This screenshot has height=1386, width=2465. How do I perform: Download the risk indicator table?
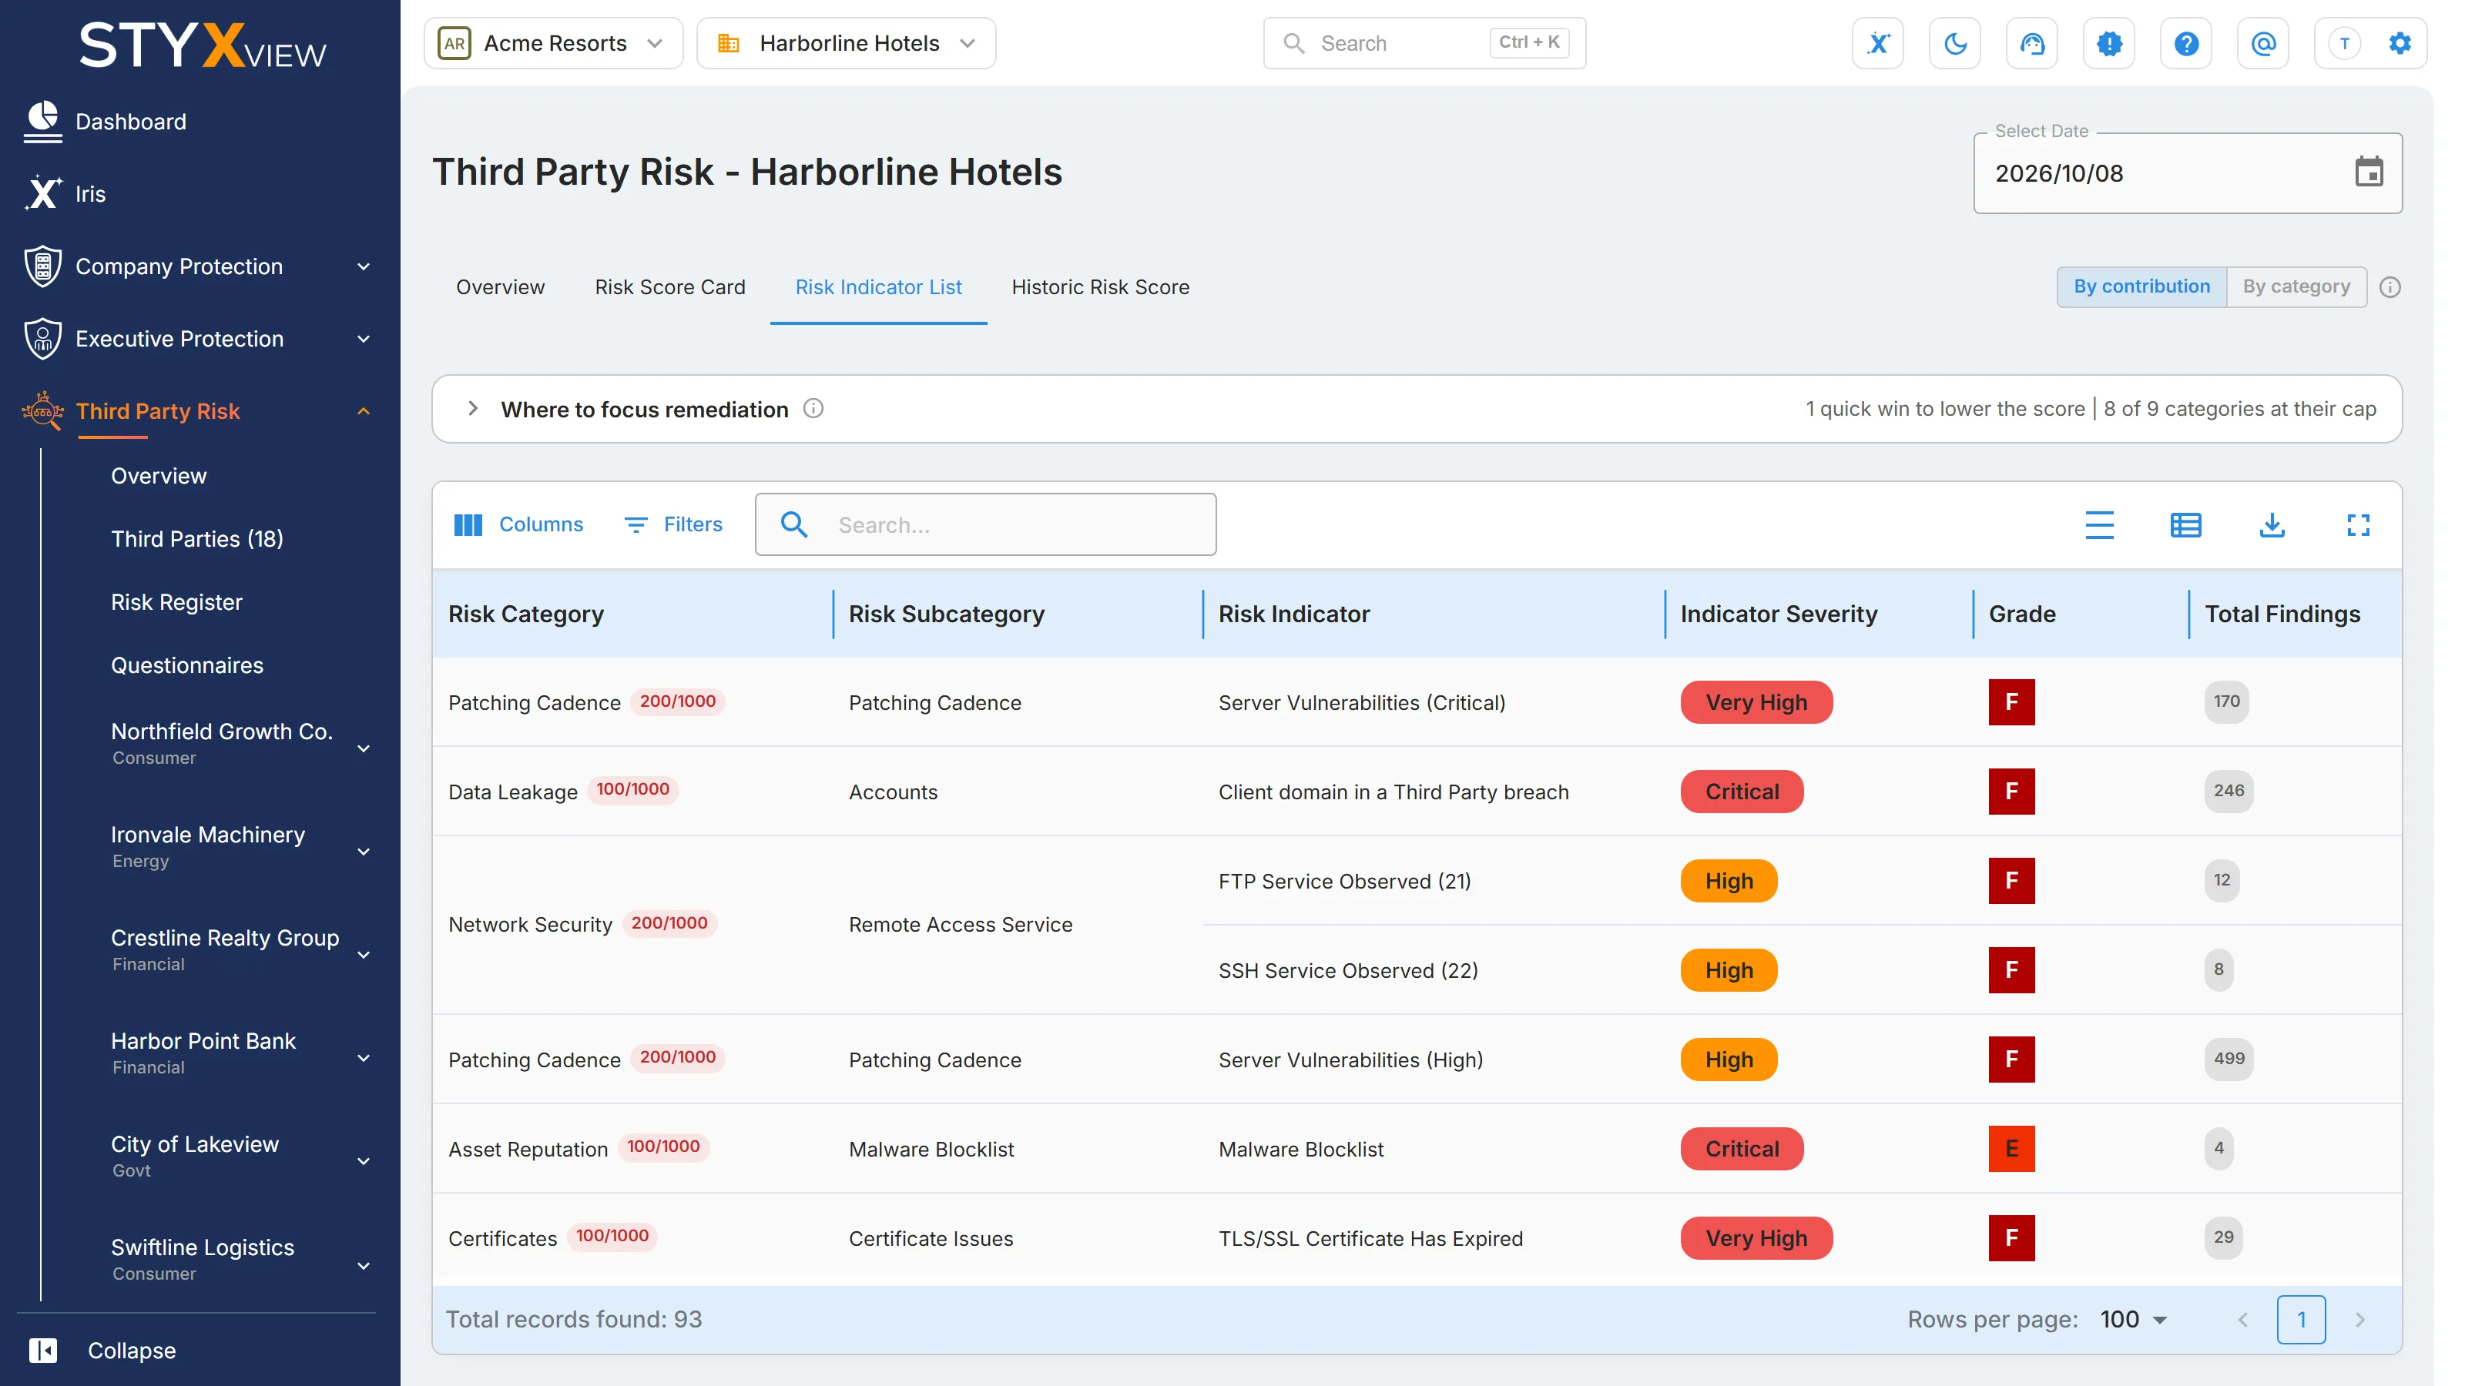pos(2272,524)
